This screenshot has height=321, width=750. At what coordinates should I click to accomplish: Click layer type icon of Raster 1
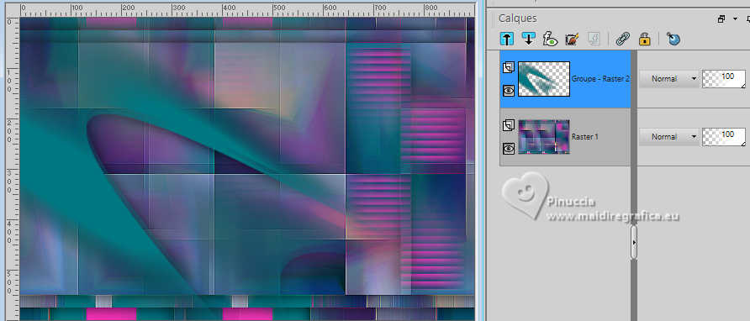coord(509,126)
